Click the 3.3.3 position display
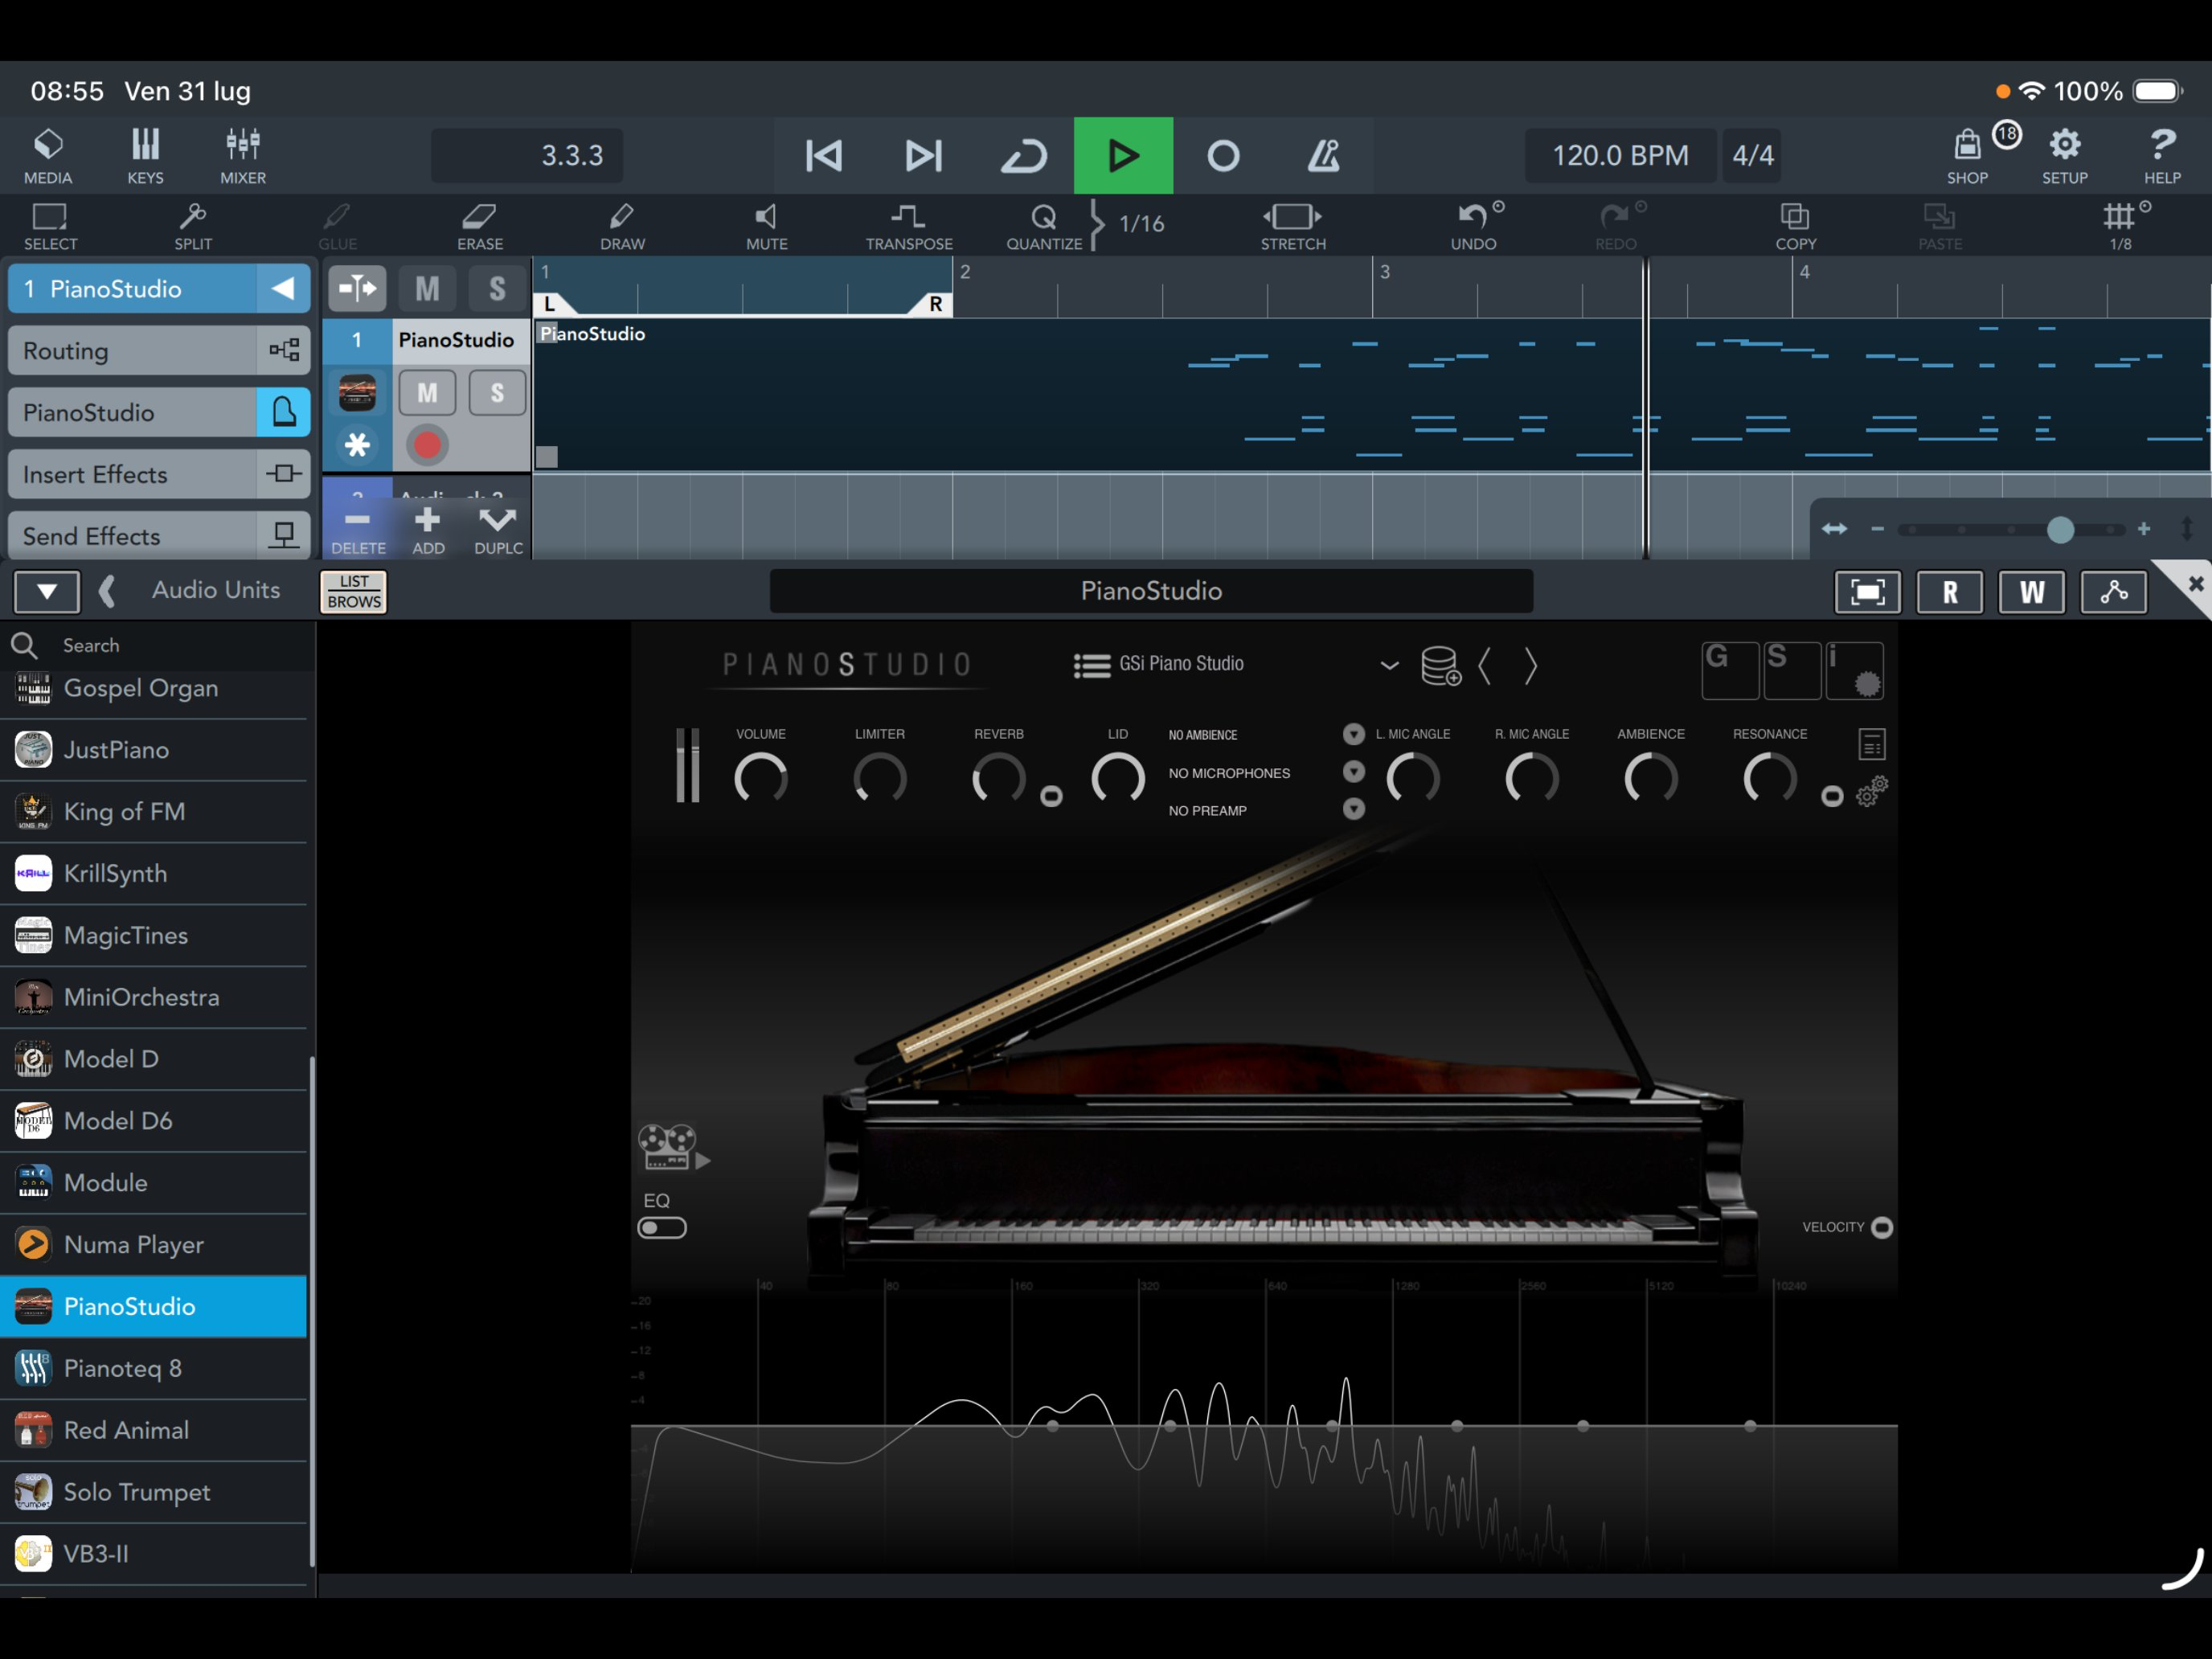 tap(527, 155)
